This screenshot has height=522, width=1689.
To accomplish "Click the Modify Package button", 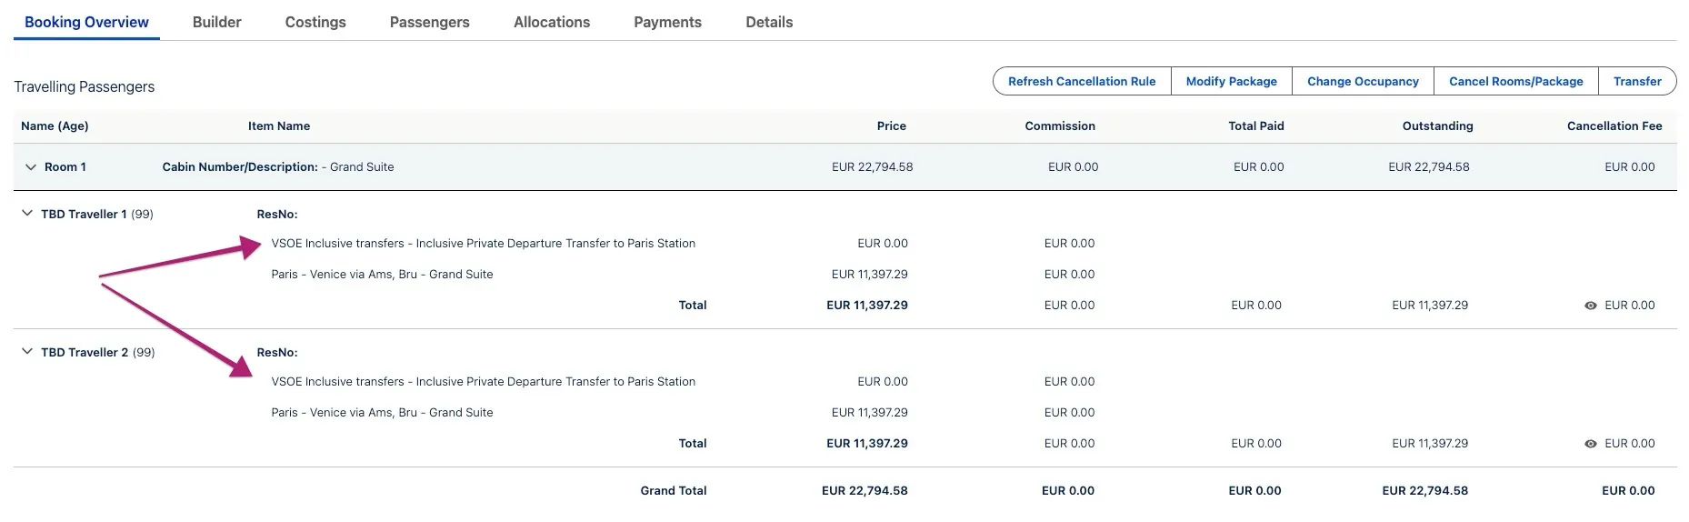I will coord(1231,81).
